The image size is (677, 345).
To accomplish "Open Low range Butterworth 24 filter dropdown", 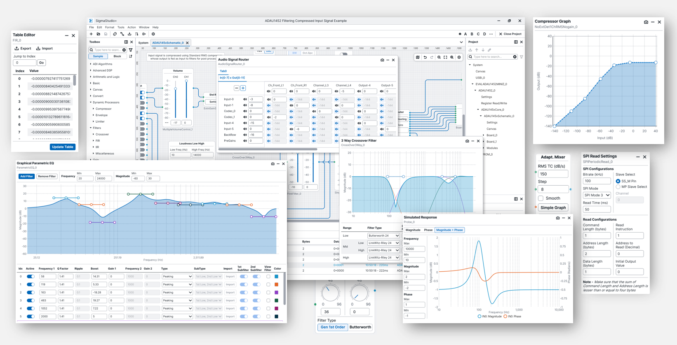I will click(x=383, y=236).
